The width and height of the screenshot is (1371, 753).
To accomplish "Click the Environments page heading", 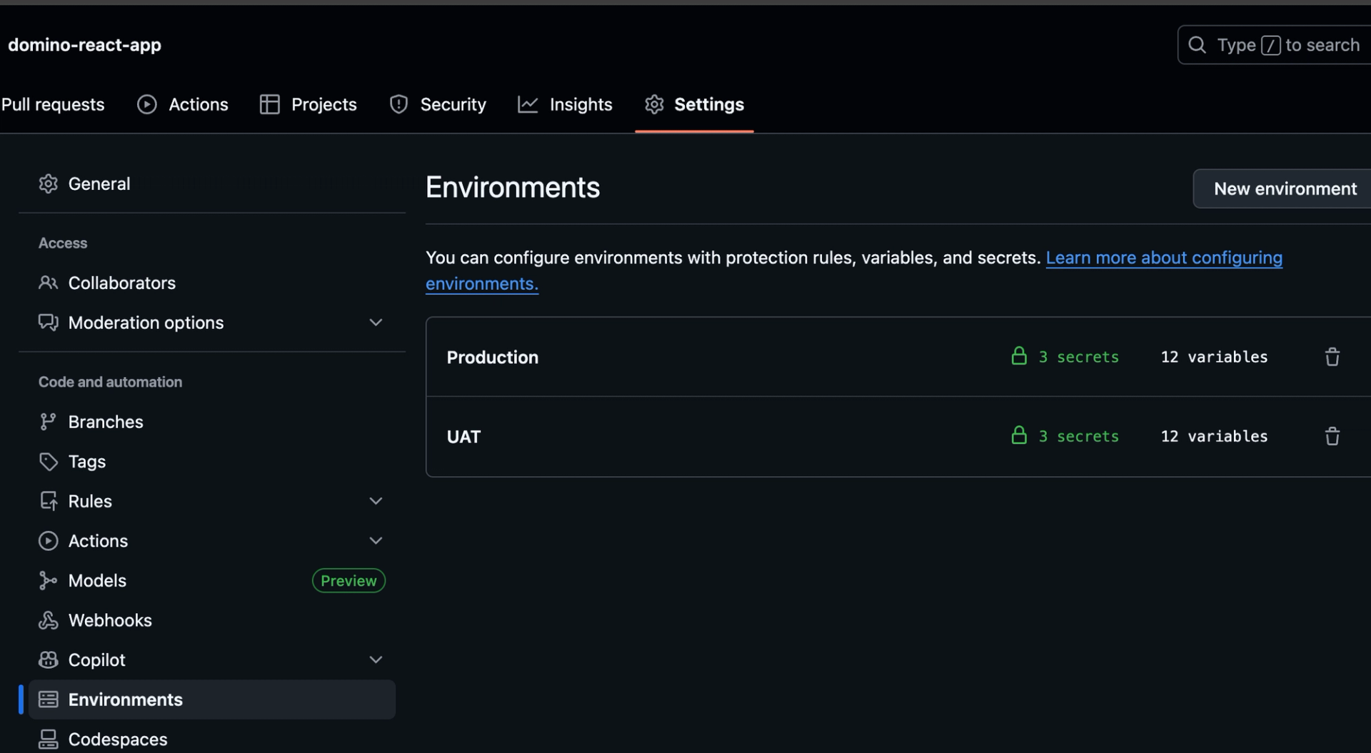I will tap(513, 188).
